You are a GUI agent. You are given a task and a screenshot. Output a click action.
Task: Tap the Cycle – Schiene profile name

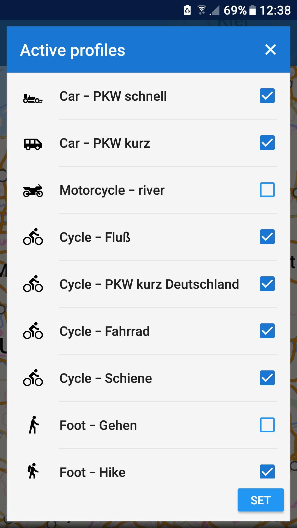point(106,378)
